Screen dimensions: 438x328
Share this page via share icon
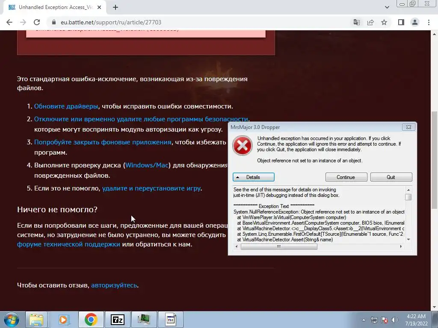pyautogui.click(x=370, y=22)
